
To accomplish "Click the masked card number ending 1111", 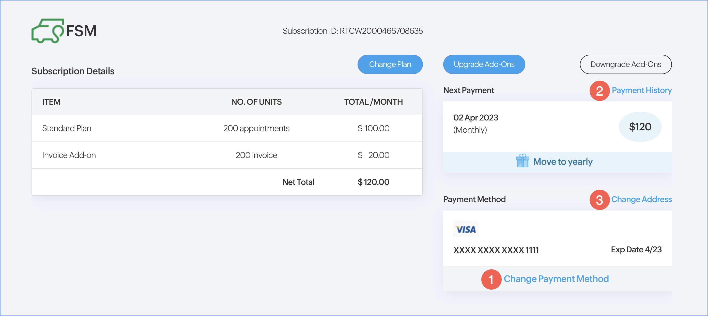I will (496, 250).
